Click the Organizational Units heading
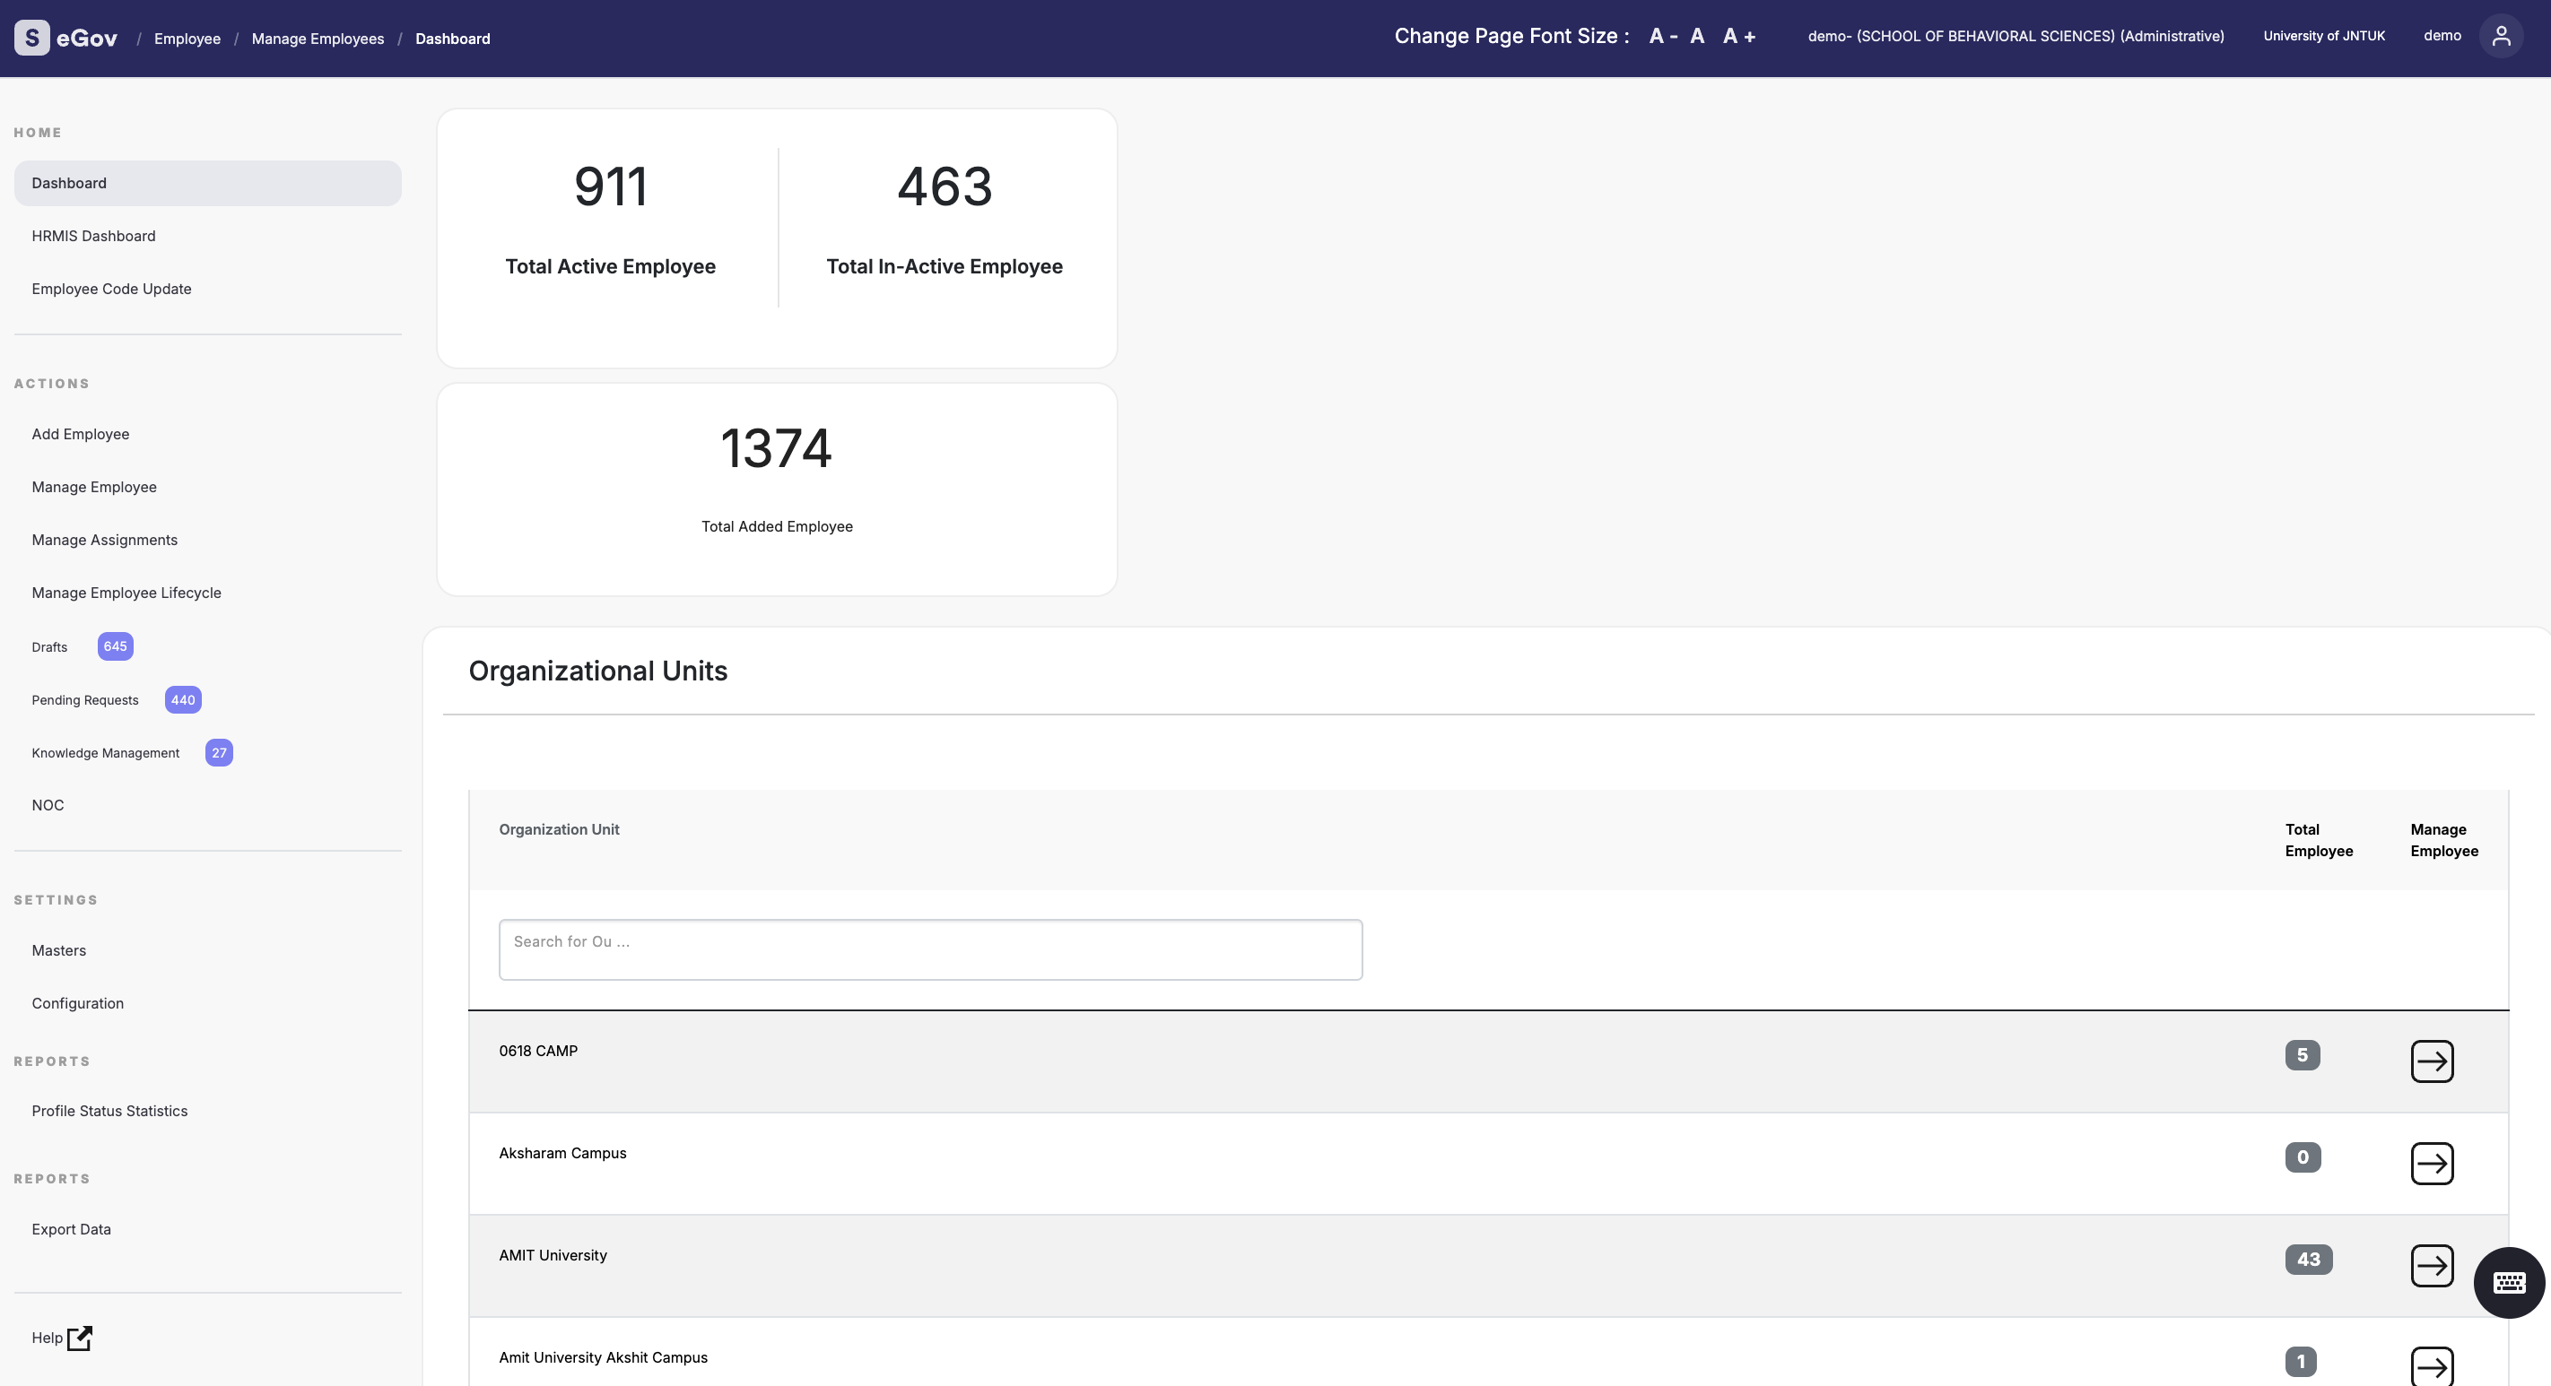The width and height of the screenshot is (2551, 1386). pyautogui.click(x=598, y=671)
